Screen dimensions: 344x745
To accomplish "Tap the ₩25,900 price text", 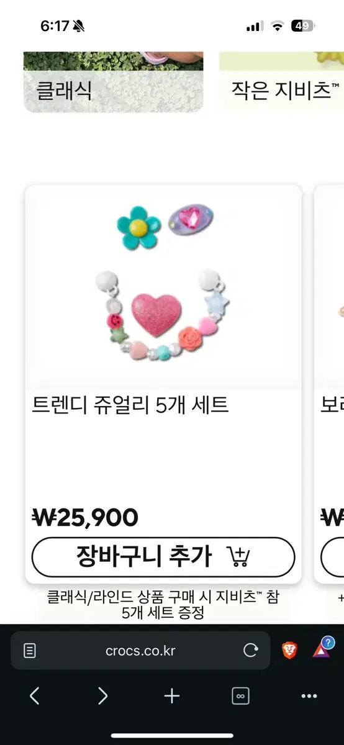I will tap(85, 517).
